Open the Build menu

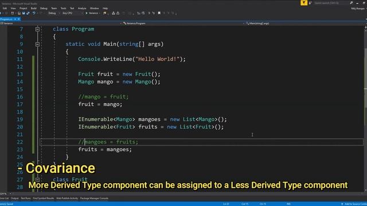pyautogui.click(x=33, y=8)
